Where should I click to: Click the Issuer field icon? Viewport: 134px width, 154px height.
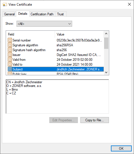10,55
